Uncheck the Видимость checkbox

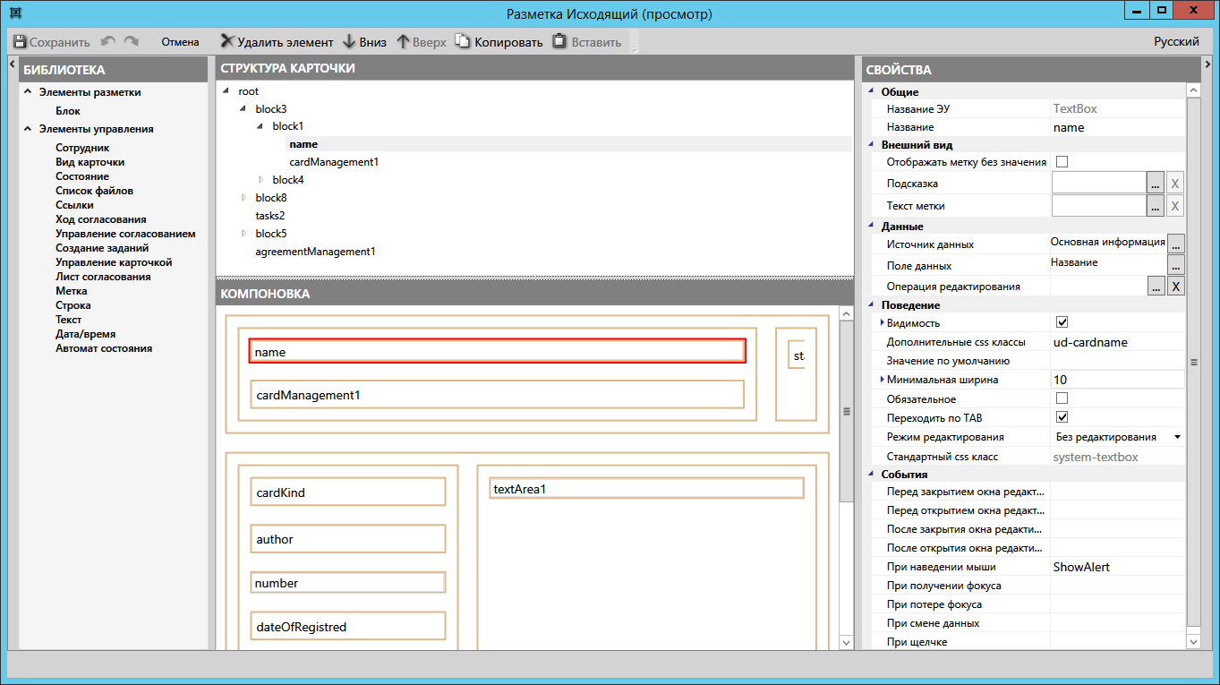click(1062, 322)
